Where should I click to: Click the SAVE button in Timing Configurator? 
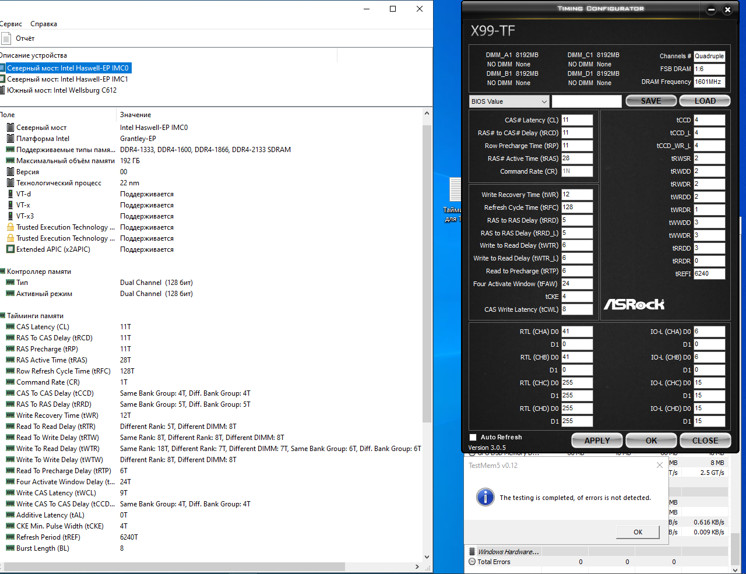click(x=651, y=101)
